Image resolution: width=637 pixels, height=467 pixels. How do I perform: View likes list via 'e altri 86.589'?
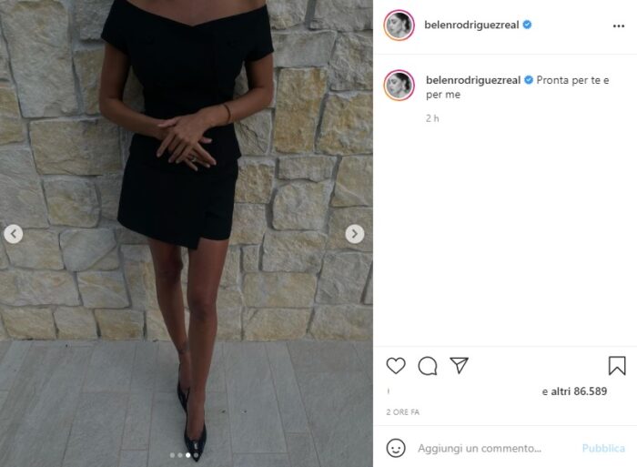574,391
